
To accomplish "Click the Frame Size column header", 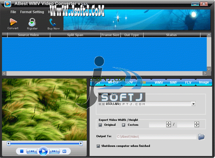I will (x=111, y=35).
